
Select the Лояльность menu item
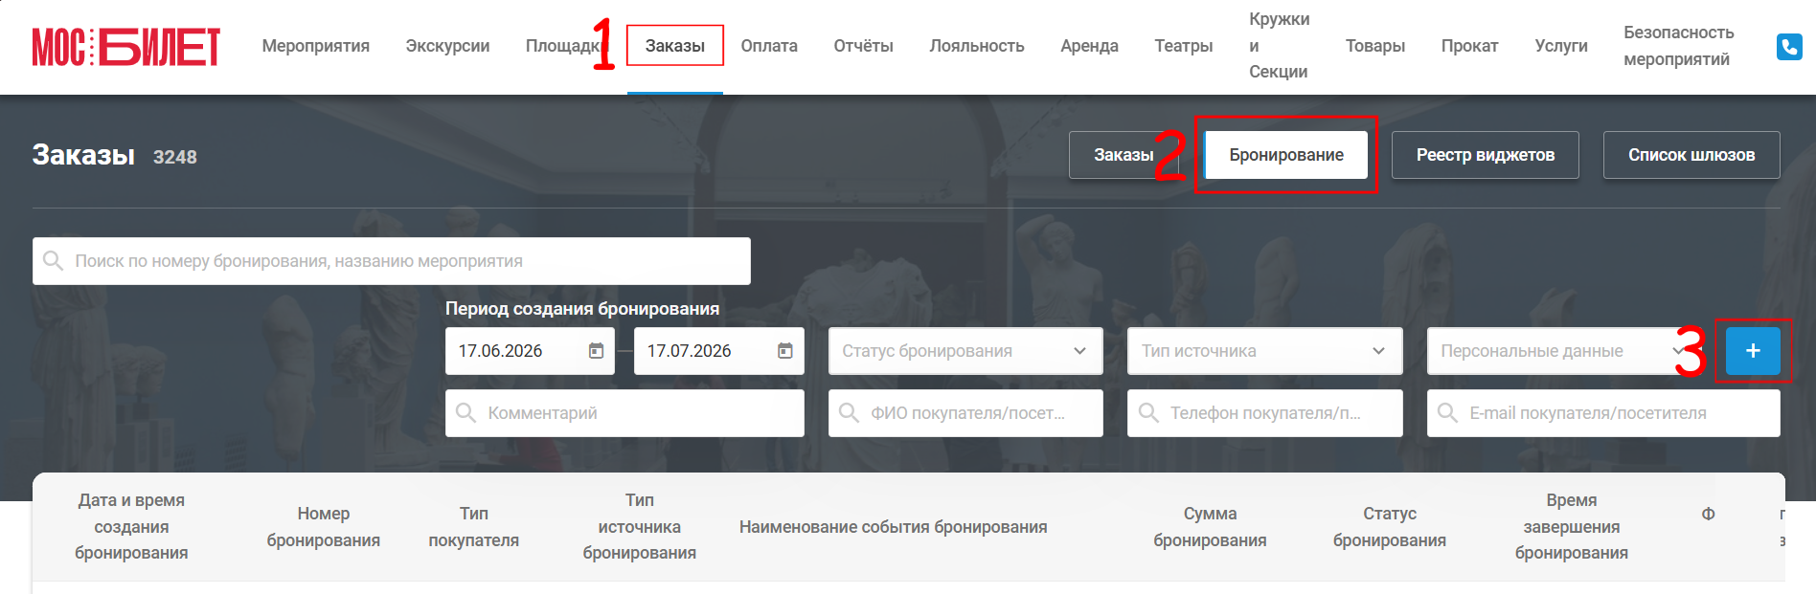[x=976, y=46]
